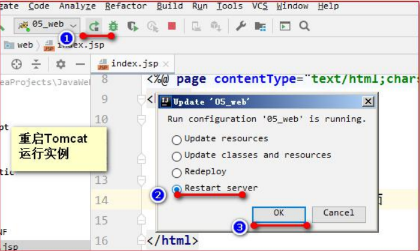Click the Collapse All icon in project panel
The height and width of the screenshot is (251, 420).
pos(36,64)
